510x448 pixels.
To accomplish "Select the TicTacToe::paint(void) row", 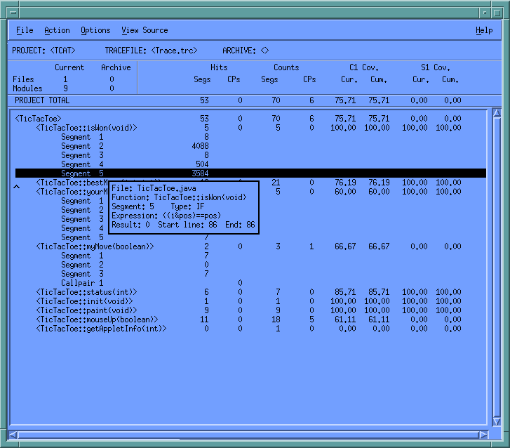I will point(250,310).
